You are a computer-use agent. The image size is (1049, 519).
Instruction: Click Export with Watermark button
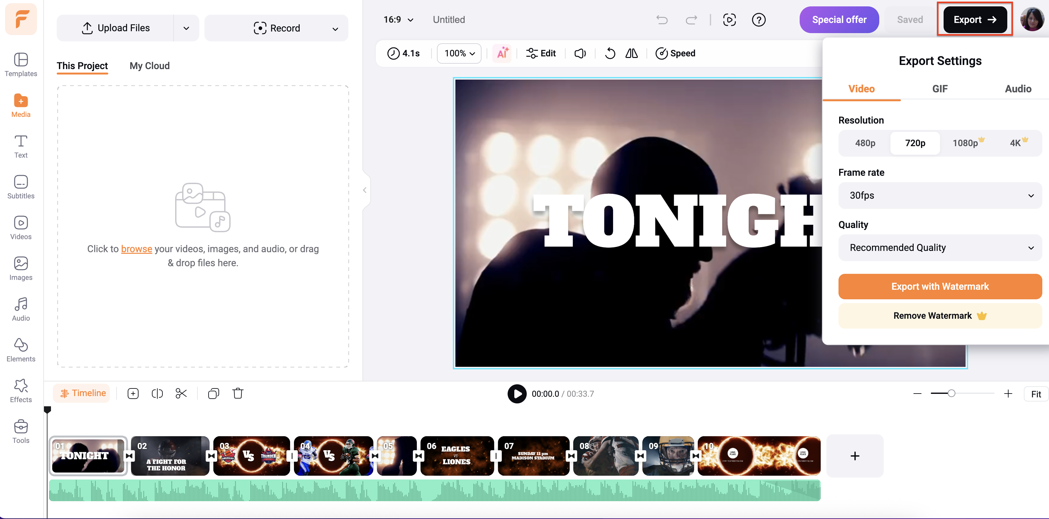(x=940, y=287)
